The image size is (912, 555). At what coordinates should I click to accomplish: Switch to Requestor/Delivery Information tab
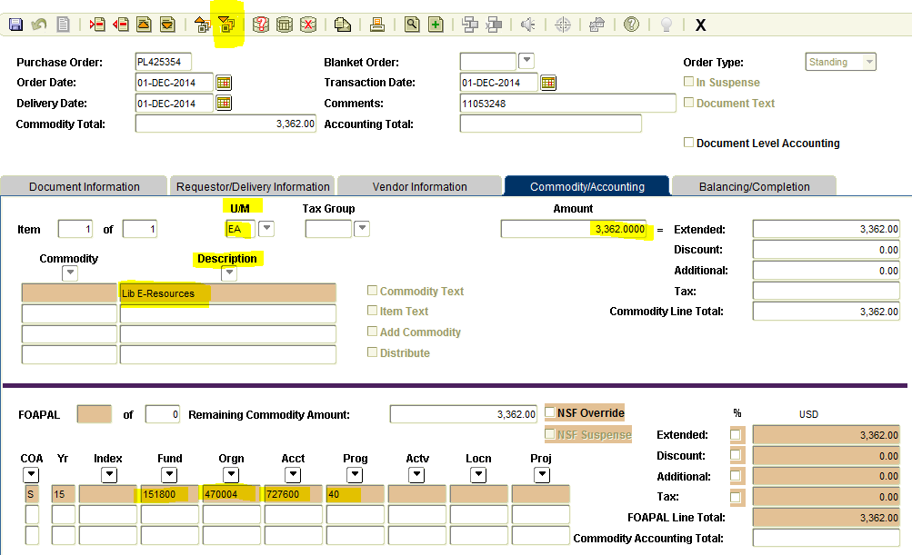tap(253, 186)
